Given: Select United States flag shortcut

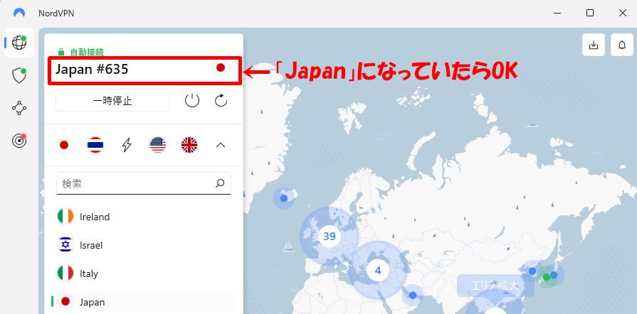Looking at the screenshot, I should pos(158,145).
